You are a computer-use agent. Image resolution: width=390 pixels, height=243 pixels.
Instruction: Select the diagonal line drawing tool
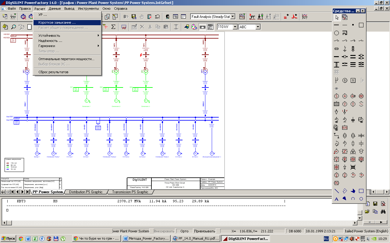pos(337,191)
